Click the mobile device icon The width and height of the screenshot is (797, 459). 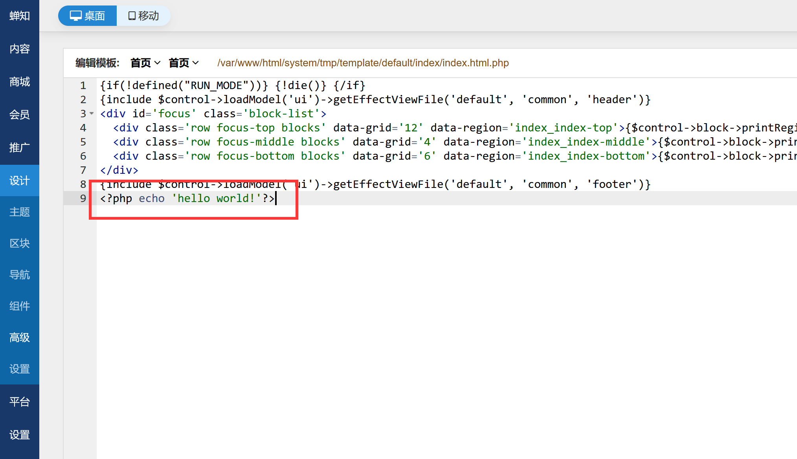coord(132,16)
